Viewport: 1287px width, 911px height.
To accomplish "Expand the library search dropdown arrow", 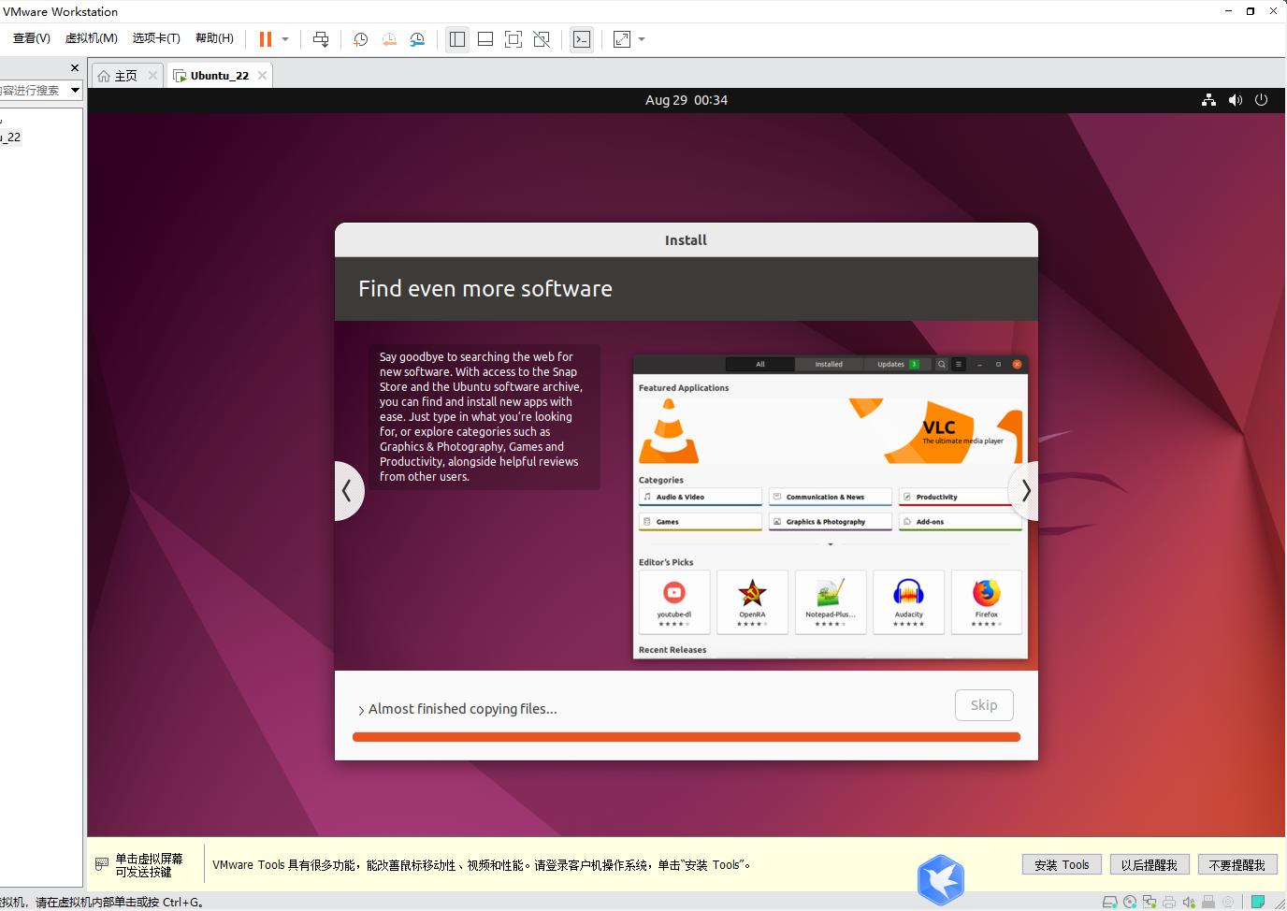I will [76, 90].
